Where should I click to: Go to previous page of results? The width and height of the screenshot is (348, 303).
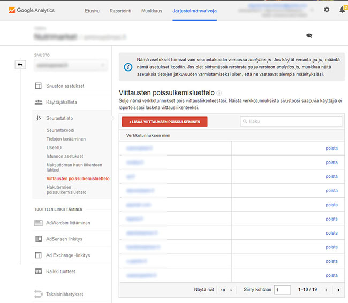(326, 290)
